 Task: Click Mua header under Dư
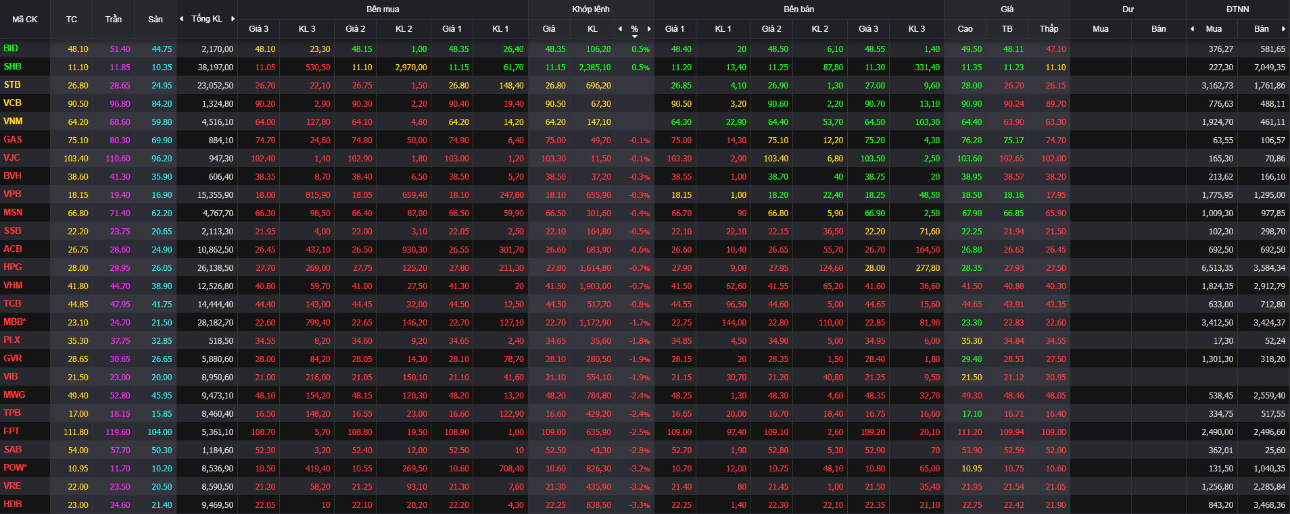point(1101,29)
